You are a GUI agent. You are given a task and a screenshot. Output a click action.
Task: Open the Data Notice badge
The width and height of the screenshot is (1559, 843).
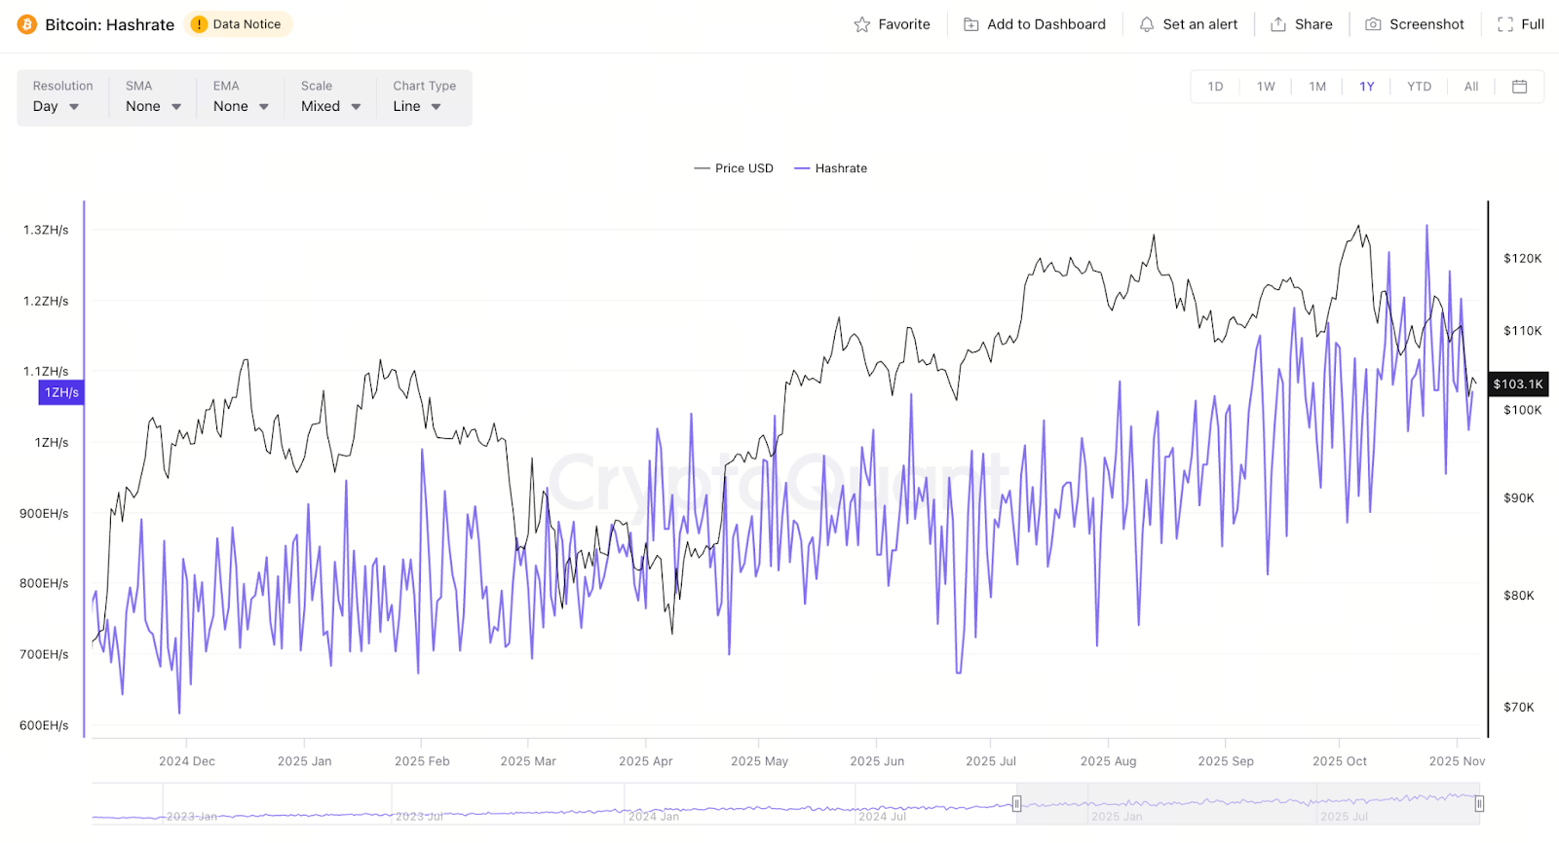point(238,24)
